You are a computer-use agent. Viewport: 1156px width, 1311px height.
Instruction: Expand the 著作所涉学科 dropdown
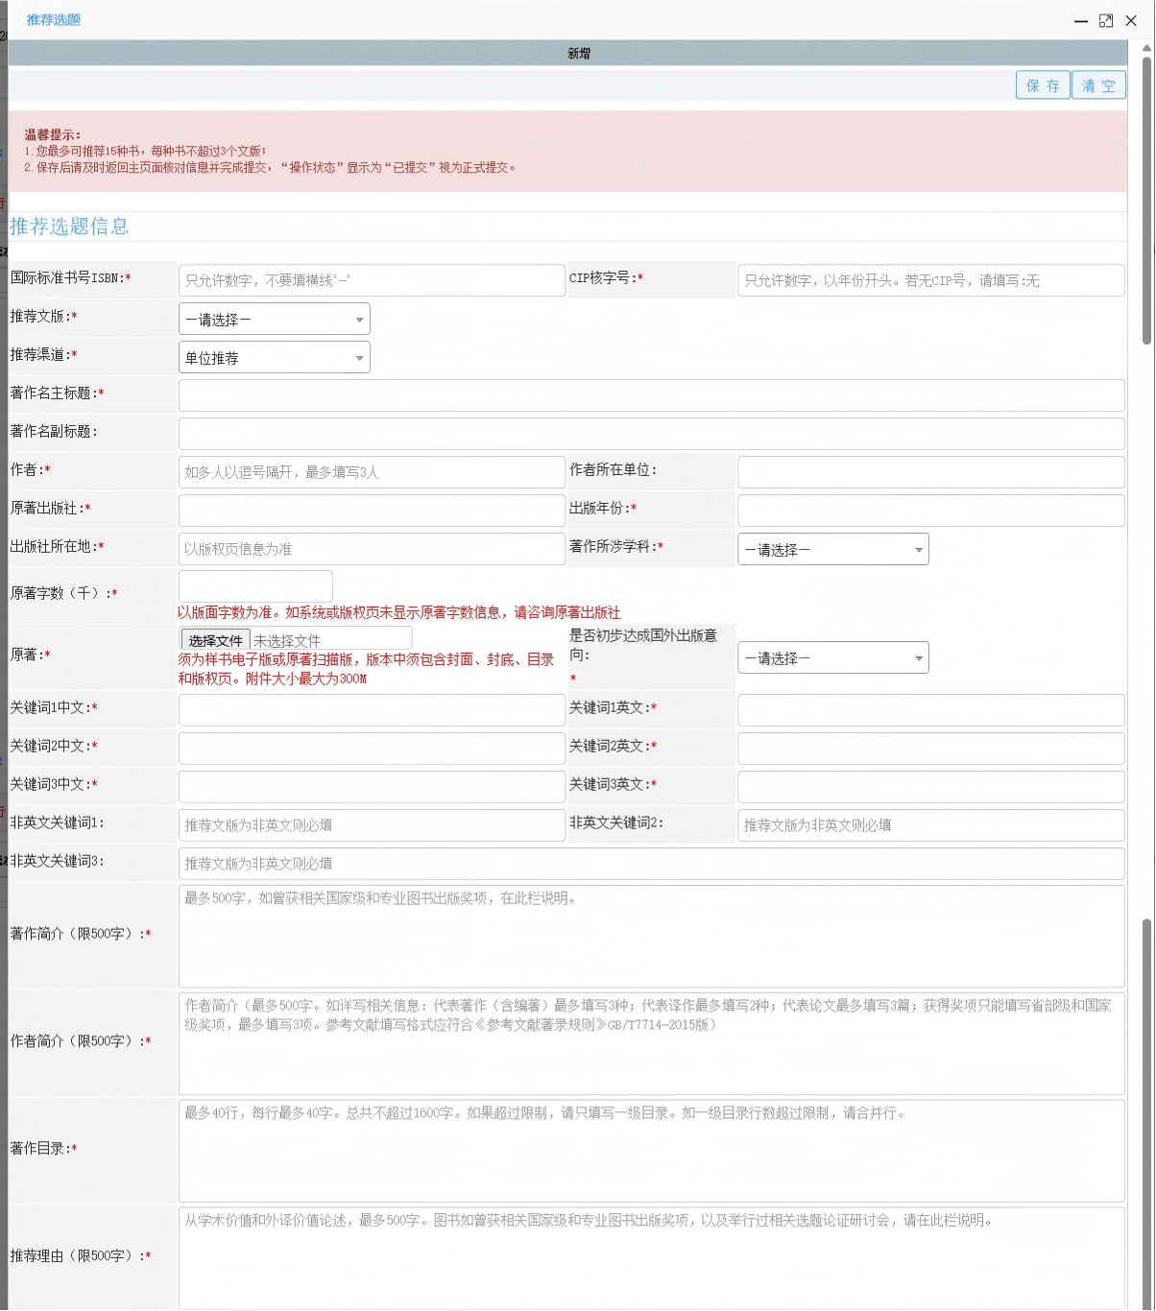click(832, 550)
